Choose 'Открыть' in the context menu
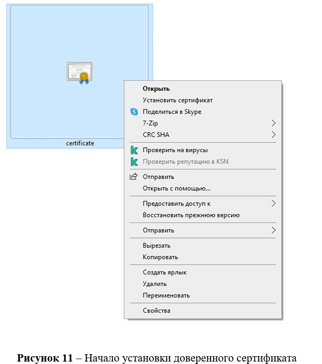Image resolution: width=322 pixels, height=364 pixels. [x=156, y=89]
